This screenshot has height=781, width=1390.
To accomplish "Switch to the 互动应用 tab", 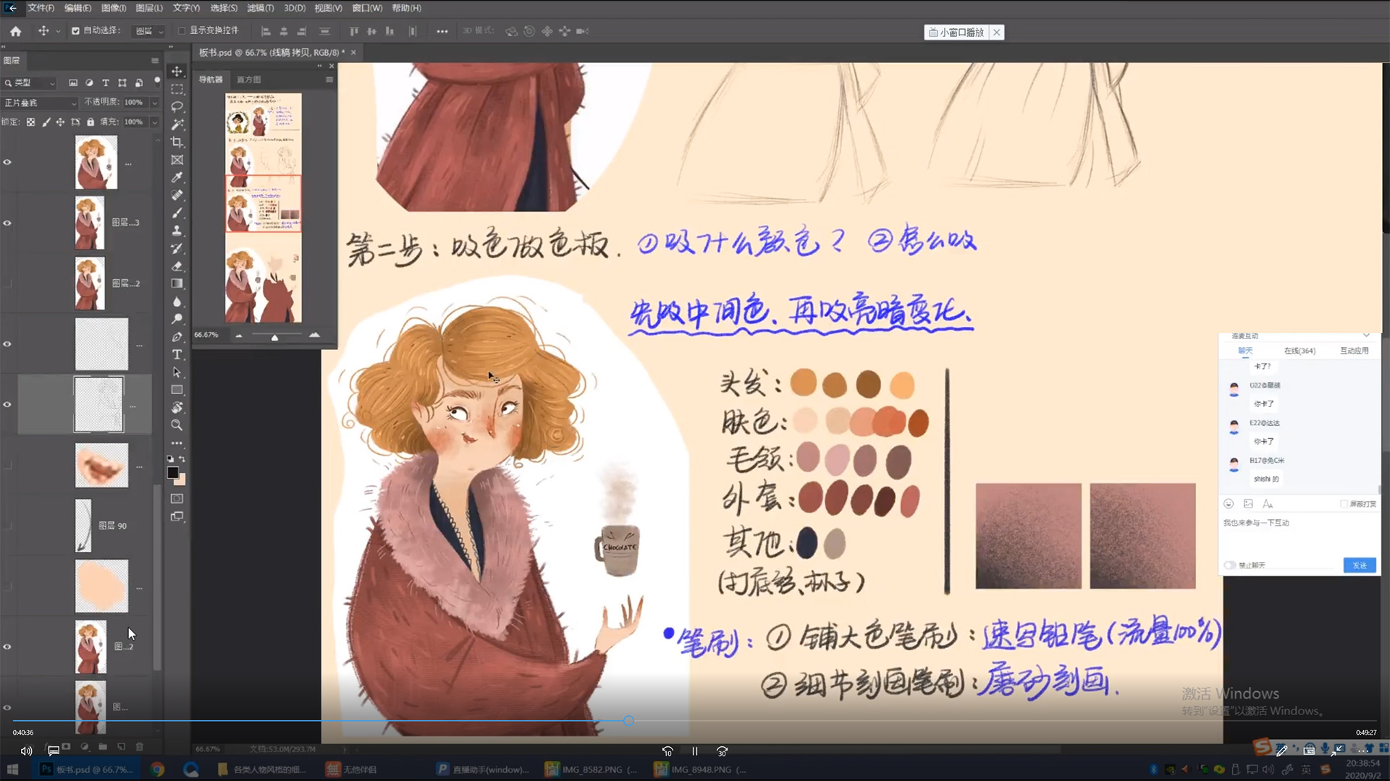I will pos(1354,351).
